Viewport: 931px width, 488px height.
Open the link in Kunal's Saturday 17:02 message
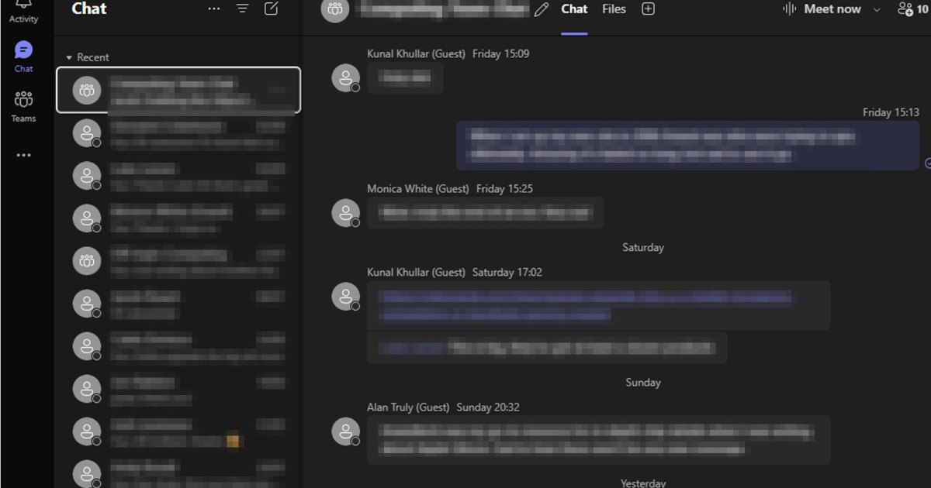pos(582,298)
